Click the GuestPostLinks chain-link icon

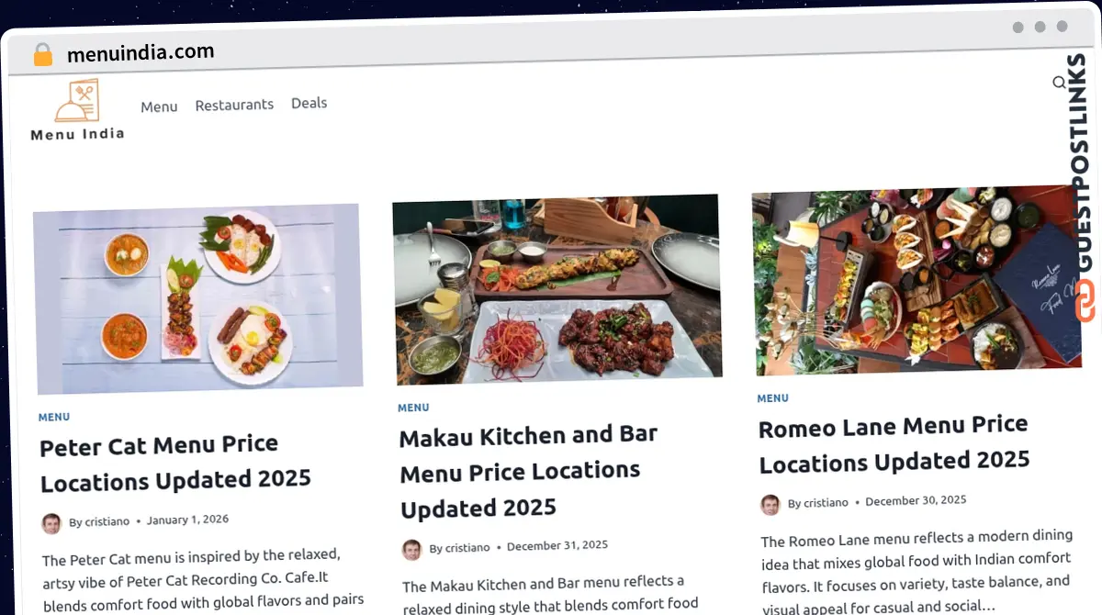coord(1085,301)
